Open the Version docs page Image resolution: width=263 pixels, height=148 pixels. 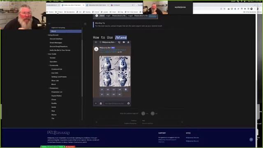tap(53, 58)
